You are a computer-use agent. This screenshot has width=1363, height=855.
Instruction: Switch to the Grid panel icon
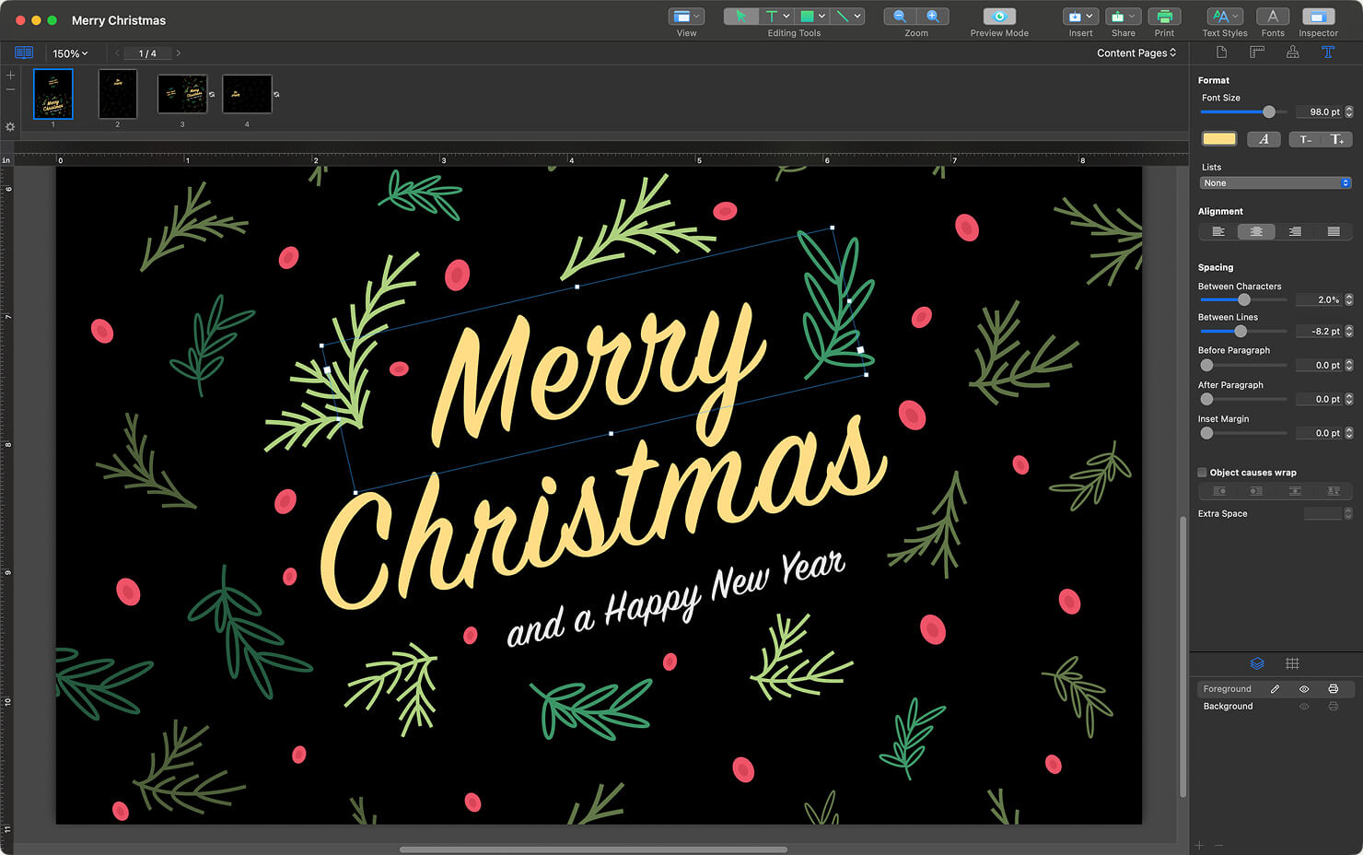1293,663
